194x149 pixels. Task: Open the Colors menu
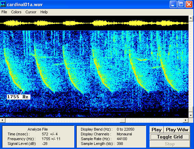click(x=16, y=12)
